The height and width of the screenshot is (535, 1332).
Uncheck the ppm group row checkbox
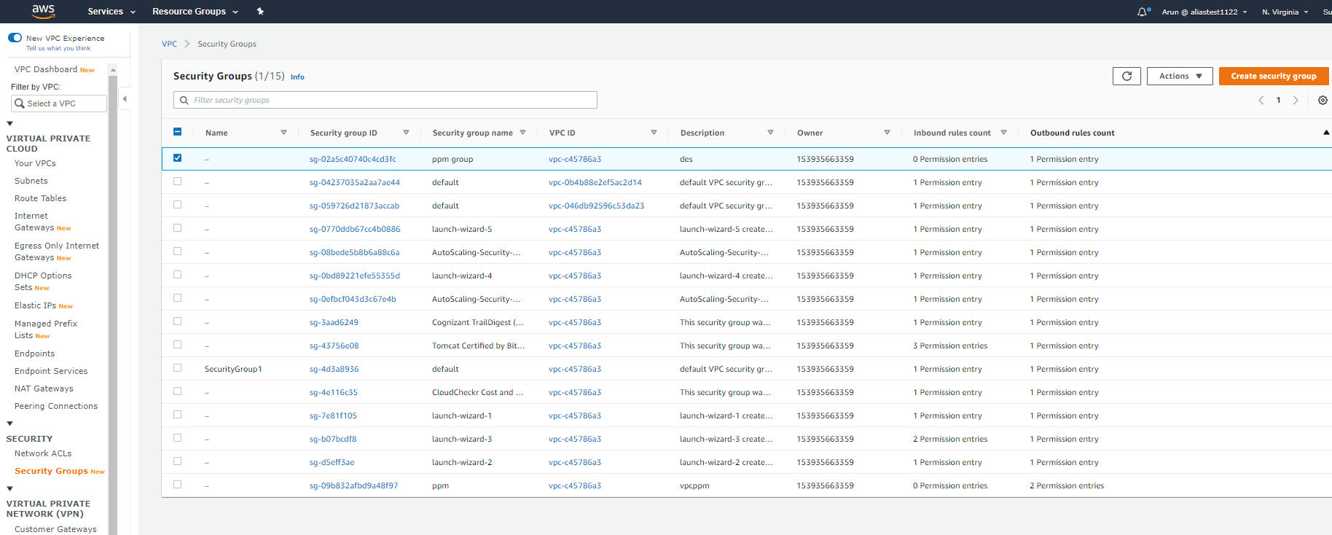coord(178,158)
